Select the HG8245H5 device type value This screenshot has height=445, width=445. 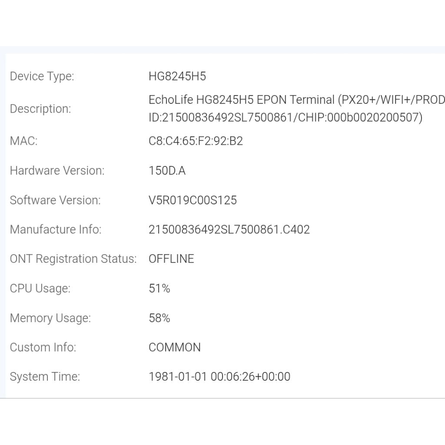(x=177, y=76)
